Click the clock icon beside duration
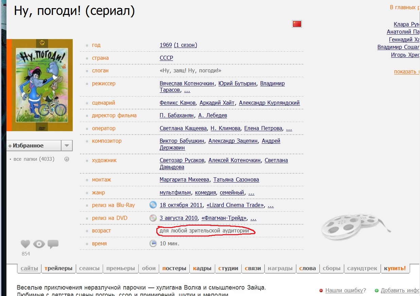 click(153, 243)
